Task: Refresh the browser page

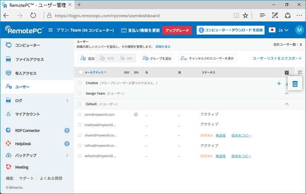Action: tap(33, 15)
